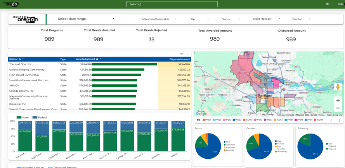The image size is (345, 168).
Task: Sort table by Dispursed Amount column
Action: [179, 59]
